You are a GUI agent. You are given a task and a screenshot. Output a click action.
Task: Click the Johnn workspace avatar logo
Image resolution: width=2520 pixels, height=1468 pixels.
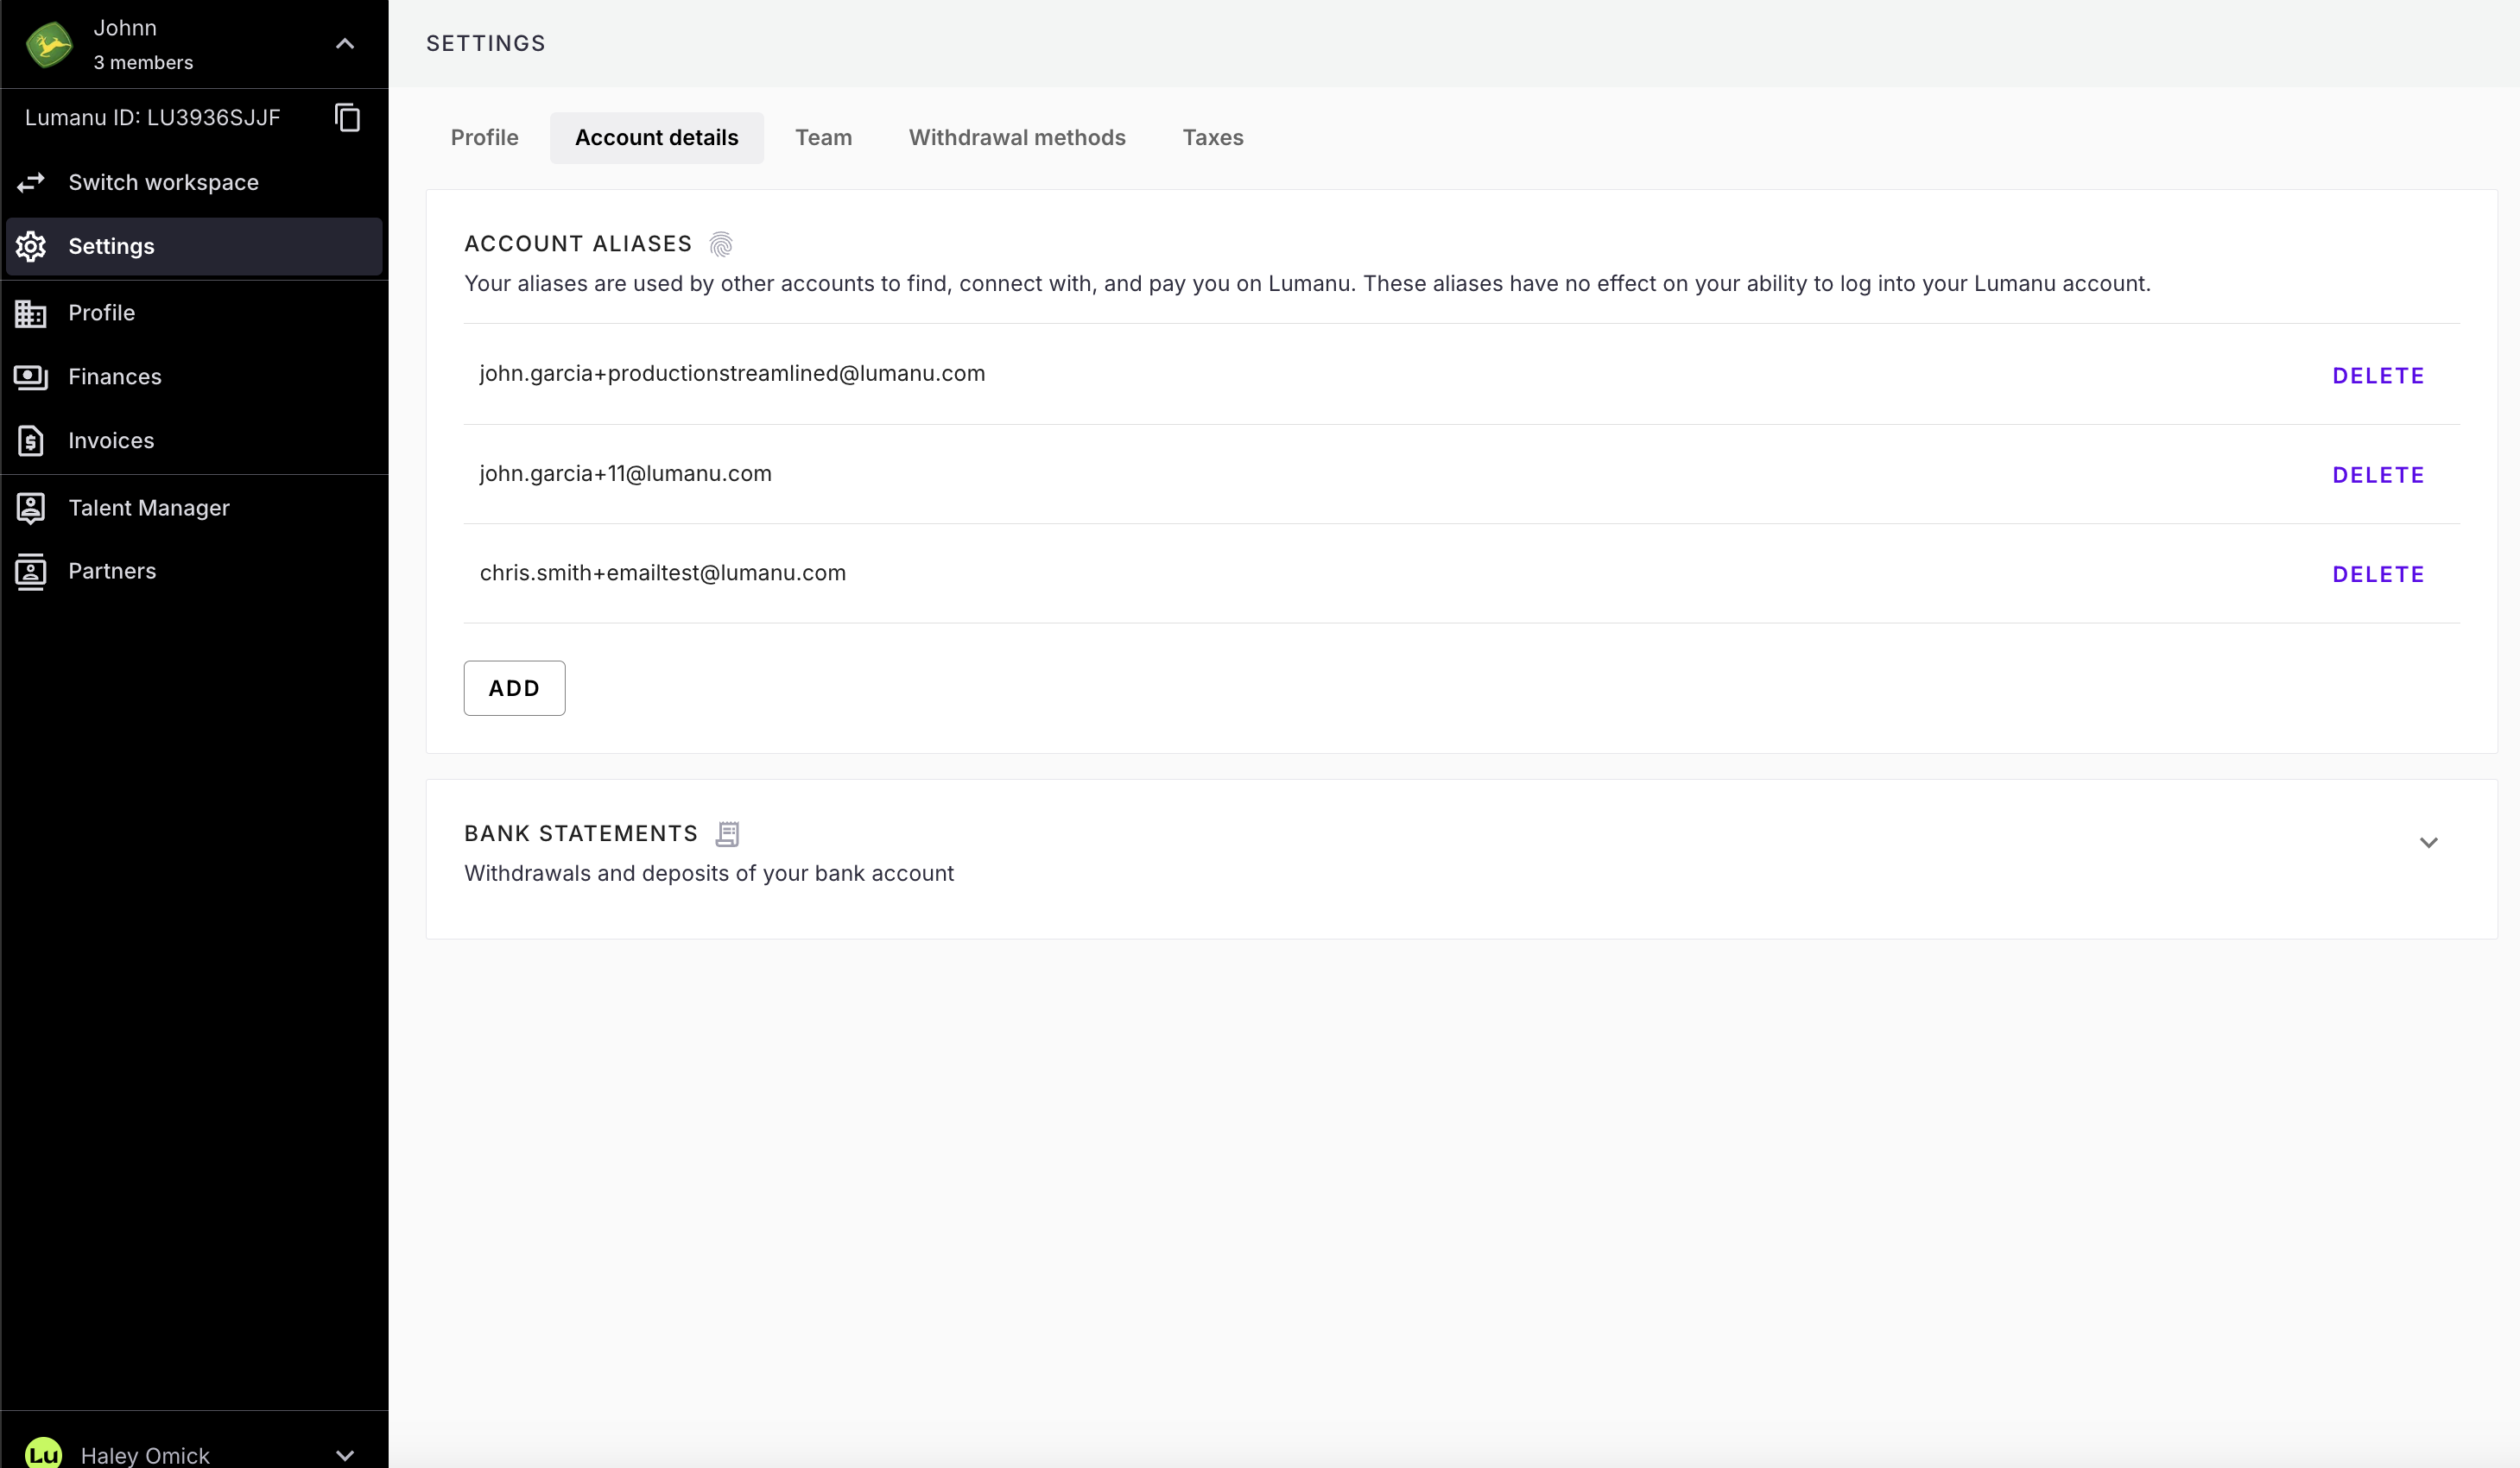click(49, 44)
